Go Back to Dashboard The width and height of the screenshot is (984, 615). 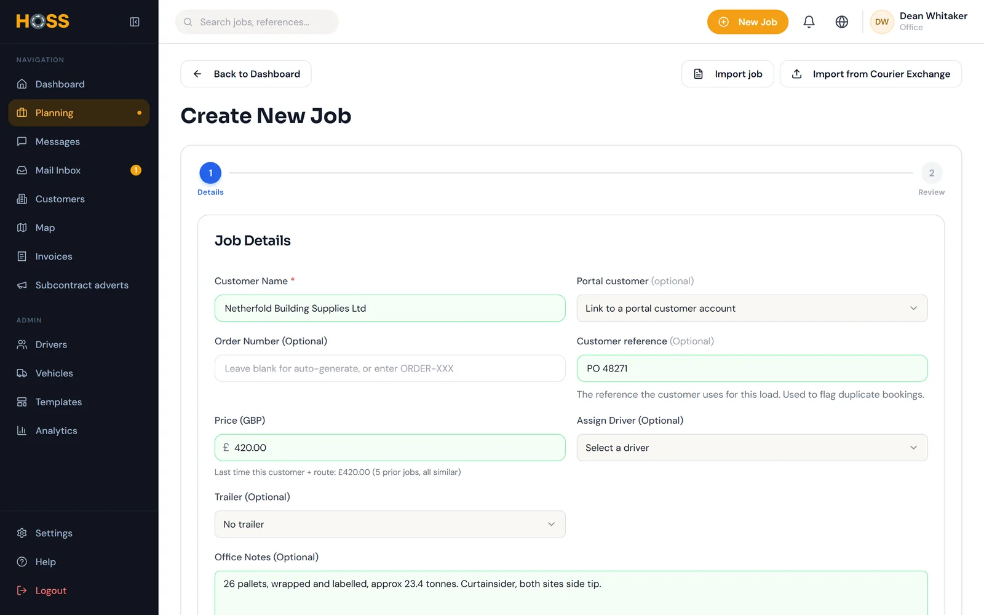(x=246, y=74)
